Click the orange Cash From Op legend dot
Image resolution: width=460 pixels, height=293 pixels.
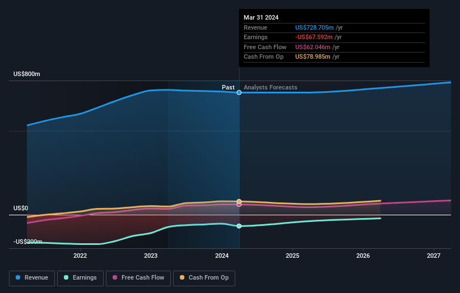(182, 277)
